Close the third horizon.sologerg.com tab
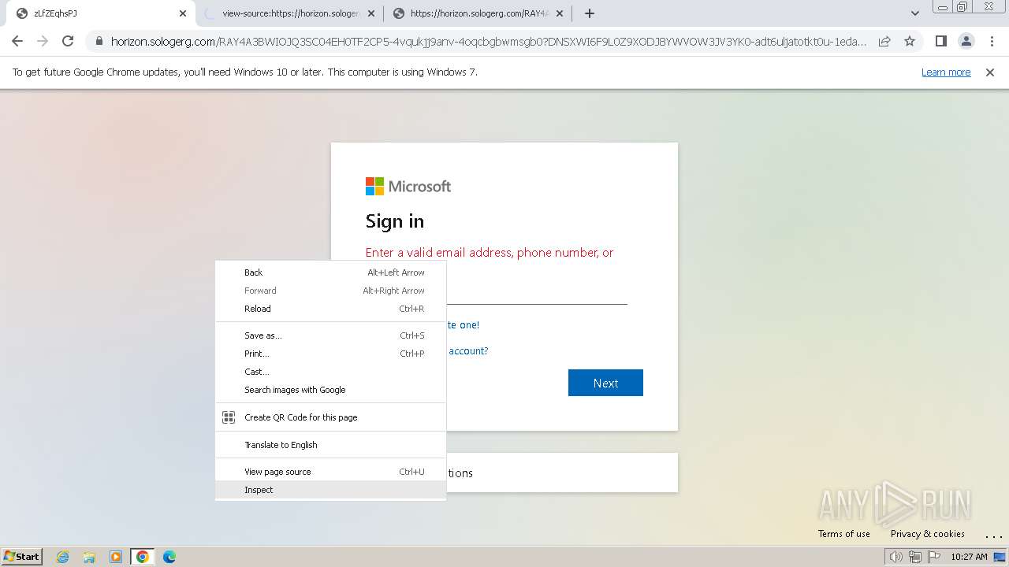The image size is (1009, 567). click(560, 13)
